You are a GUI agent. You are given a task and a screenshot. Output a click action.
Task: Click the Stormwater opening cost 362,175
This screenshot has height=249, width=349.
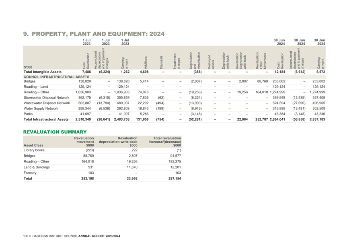pyautogui.click(x=84, y=98)
